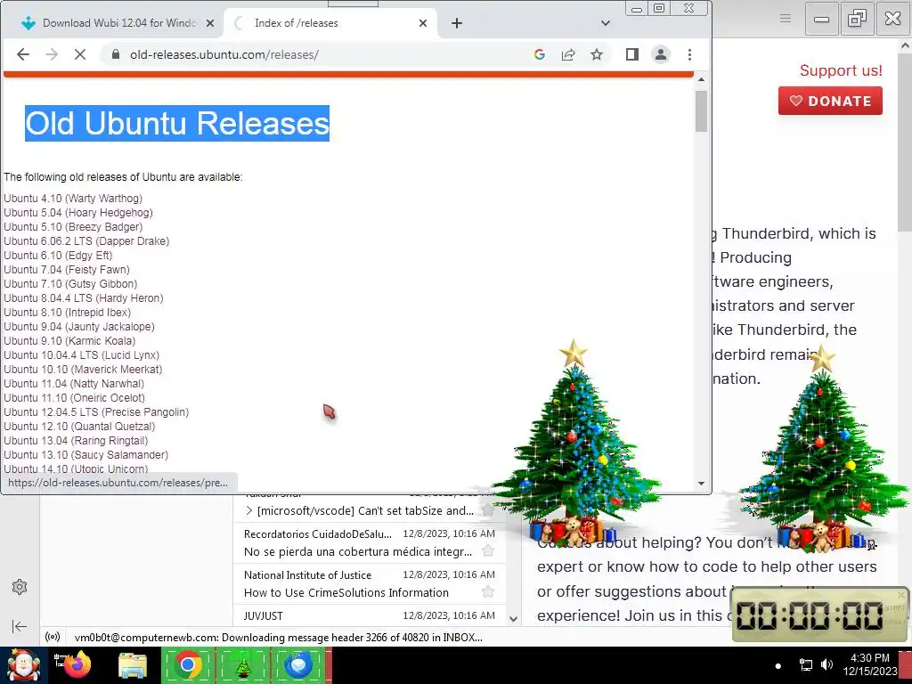Open File Explorer from taskbar
The height and width of the screenshot is (684, 912).
point(133,665)
